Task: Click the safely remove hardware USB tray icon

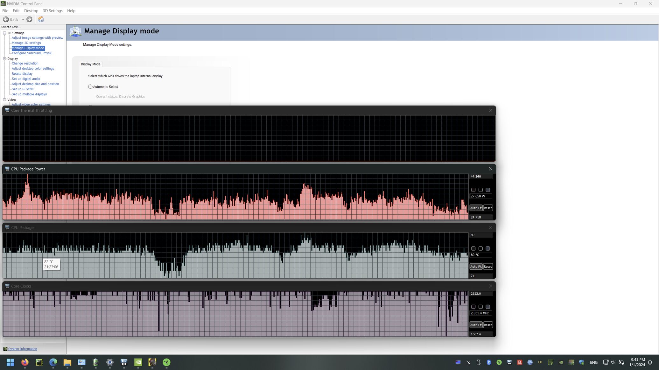Action: (x=478, y=362)
